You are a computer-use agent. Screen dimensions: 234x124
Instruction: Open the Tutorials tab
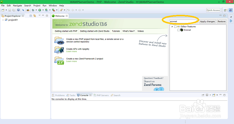click(x=116, y=31)
